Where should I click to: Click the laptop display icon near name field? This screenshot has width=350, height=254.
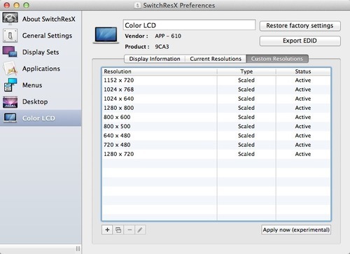tap(106, 35)
